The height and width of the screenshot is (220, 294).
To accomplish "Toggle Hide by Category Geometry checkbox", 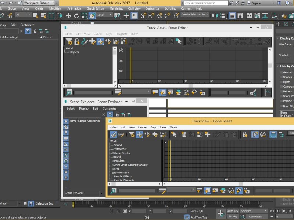I will [282, 72].
